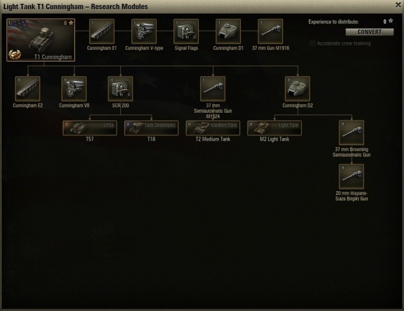Select the Cunningham V-type engine module
Image resolution: width=404 pixels, height=311 pixels.
(x=144, y=31)
